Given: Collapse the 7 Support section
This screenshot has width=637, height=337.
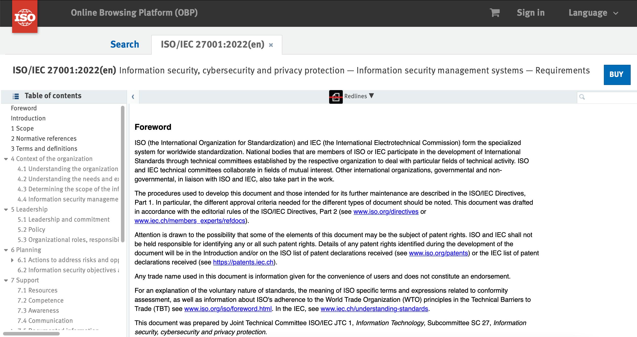Looking at the screenshot, I should coord(6,280).
